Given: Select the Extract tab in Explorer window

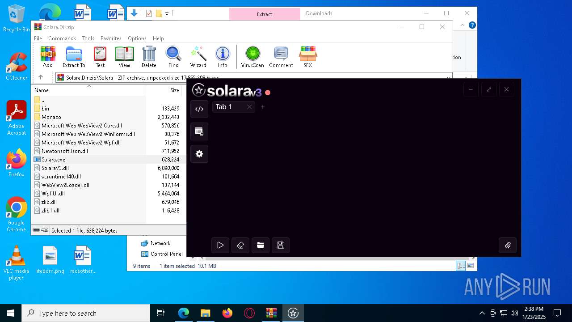Looking at the screenshot, I should coord(265,14).
